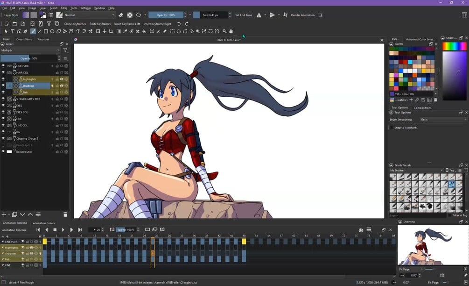Hide the Background layer
469x286 pixels.
3,152
